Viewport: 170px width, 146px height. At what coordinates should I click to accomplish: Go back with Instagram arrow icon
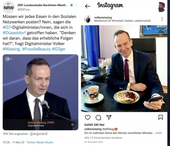pyautogui.click(x=88, y=6)
